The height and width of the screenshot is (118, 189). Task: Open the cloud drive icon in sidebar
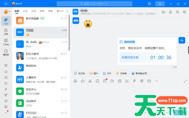coord(6,72)
